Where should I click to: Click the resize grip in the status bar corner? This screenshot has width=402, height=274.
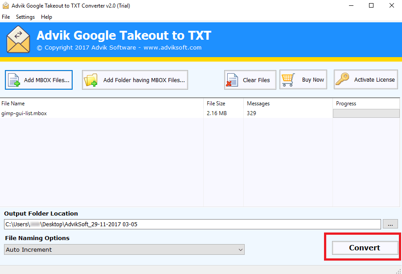click(x=399, y=271)
